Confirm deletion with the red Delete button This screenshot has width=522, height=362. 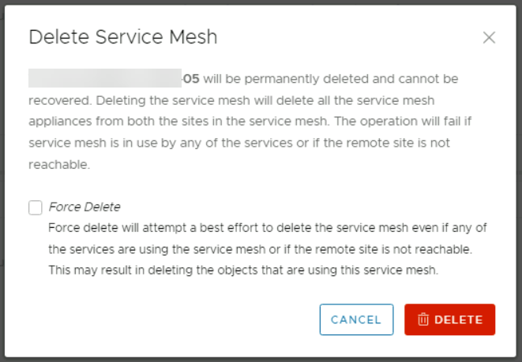[449, 319]
